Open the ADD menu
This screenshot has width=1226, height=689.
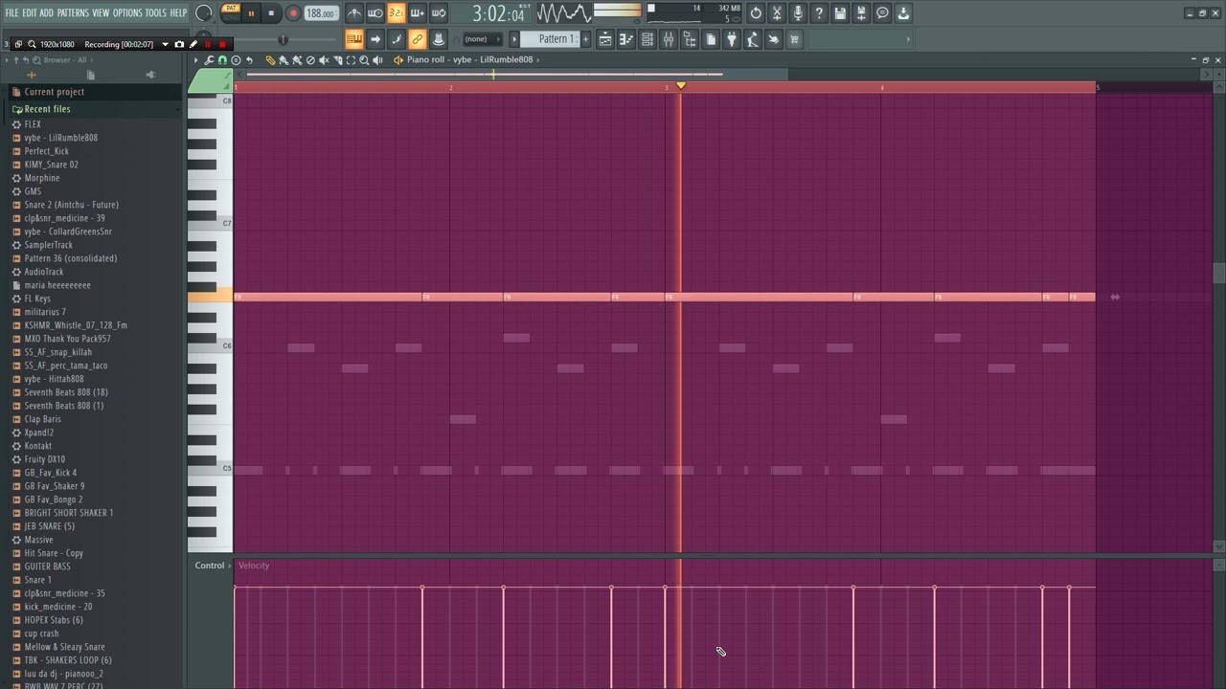click(x=47, y=12)
